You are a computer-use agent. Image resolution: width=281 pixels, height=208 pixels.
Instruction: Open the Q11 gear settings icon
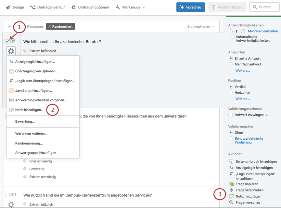click(11, 204)
